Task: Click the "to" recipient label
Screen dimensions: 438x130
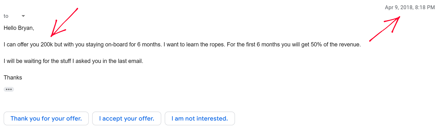Action: click(x=6, y=16)
